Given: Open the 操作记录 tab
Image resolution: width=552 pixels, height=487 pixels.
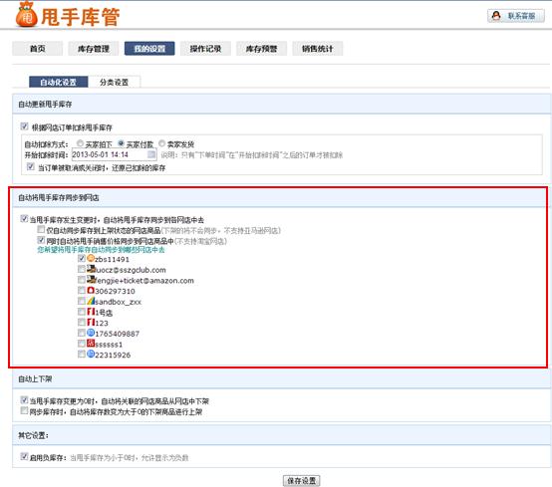Looking at the screenshot, I should [205, 49].
